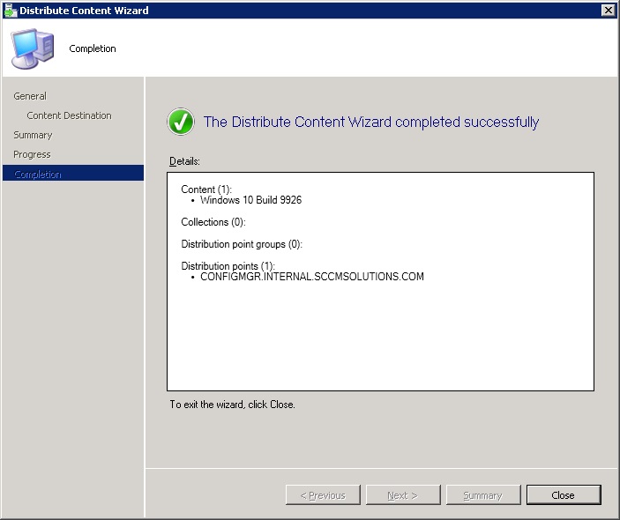This screenshot has width=620, height=520.
Task: Click the wizard completed successfully message
Action: pos(370,123)
